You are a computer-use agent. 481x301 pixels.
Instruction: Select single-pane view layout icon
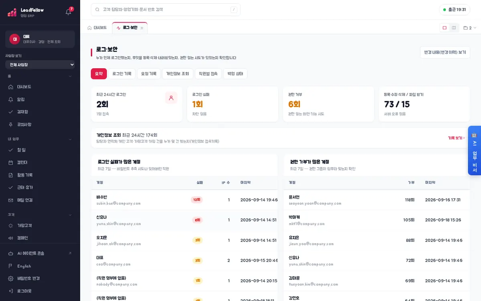(445, 28)
